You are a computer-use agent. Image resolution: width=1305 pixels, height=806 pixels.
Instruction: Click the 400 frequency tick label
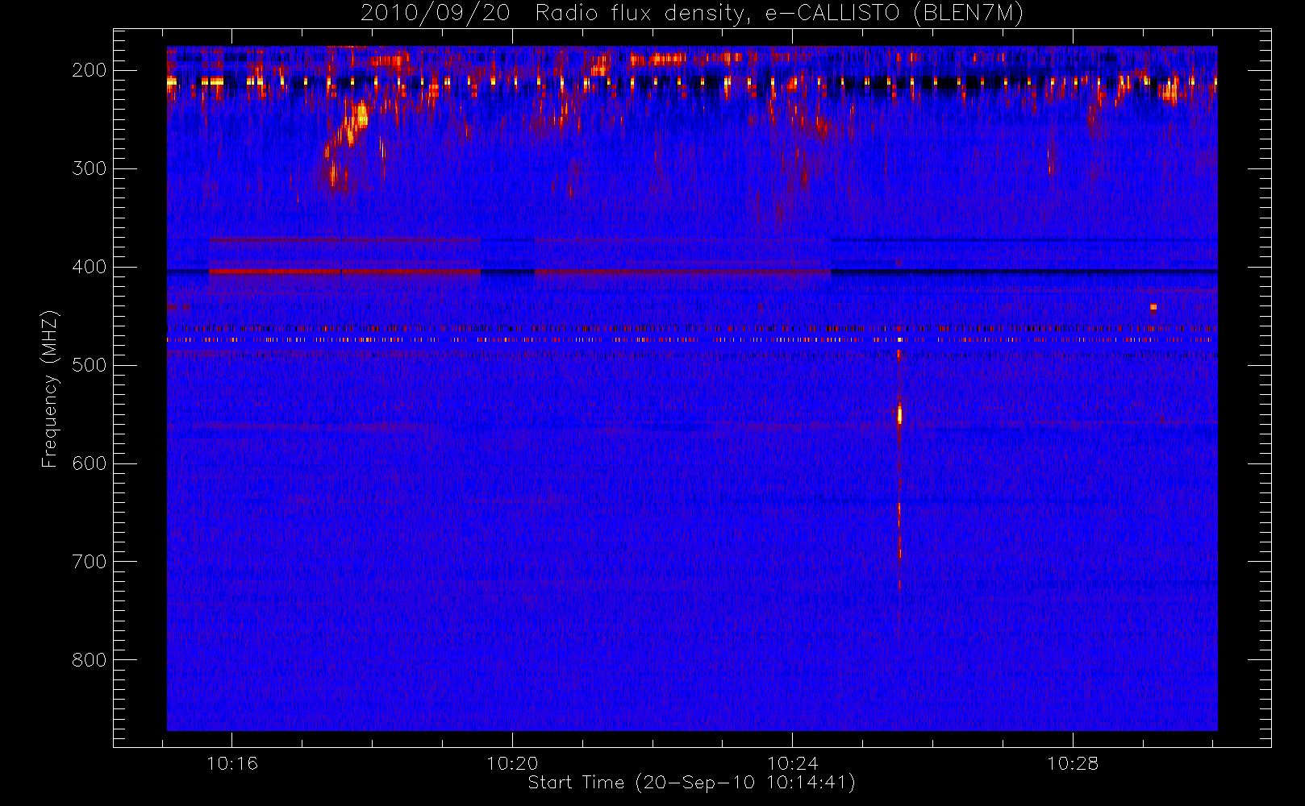(x=89, y=267)
